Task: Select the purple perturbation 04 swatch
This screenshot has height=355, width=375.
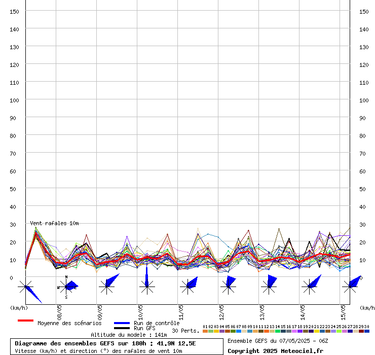Action: tap(222, 331)
